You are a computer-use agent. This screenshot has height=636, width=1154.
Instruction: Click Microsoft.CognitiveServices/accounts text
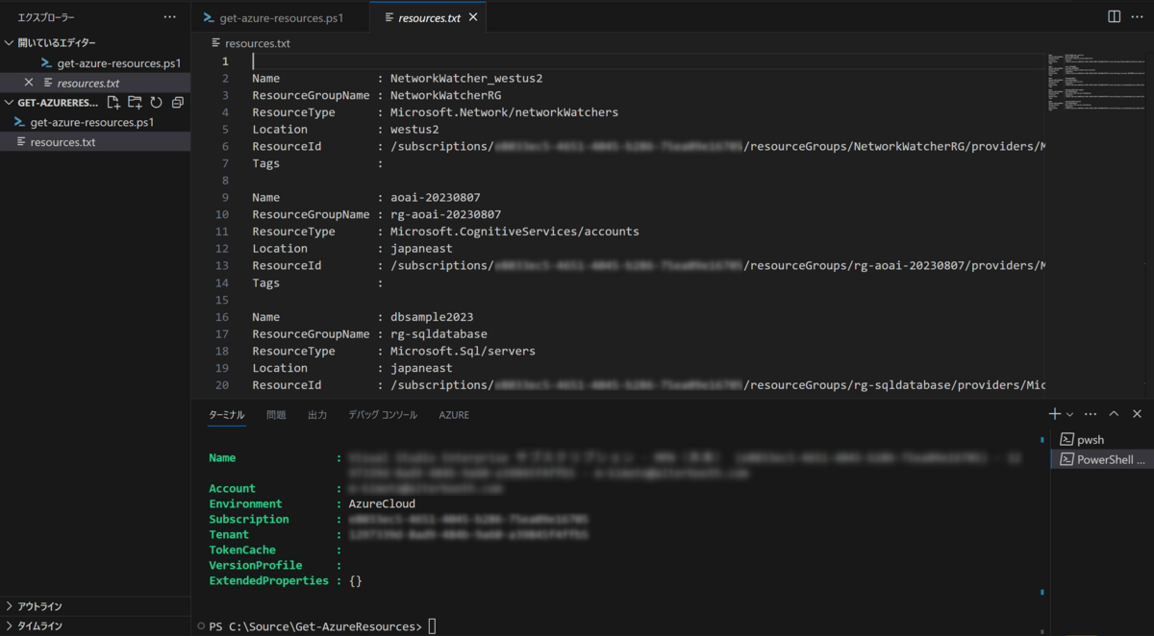tap(514, 232)
